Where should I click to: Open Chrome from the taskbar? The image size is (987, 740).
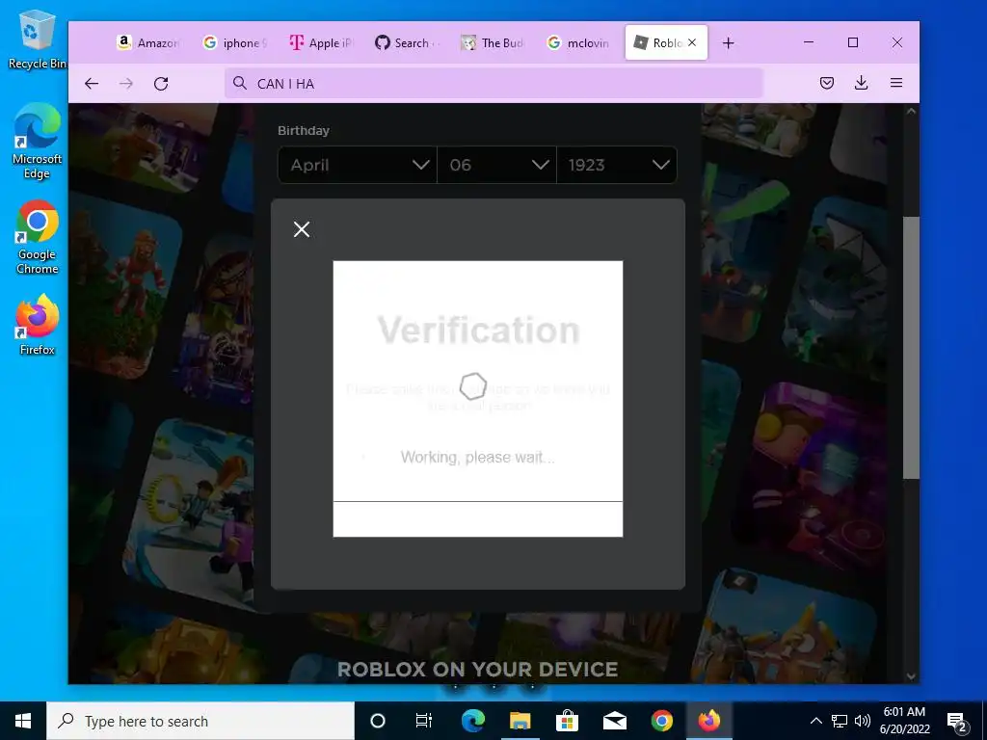pos(661,721)
